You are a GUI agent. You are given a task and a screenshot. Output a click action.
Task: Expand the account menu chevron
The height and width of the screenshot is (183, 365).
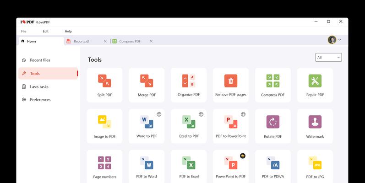point(340,40)
